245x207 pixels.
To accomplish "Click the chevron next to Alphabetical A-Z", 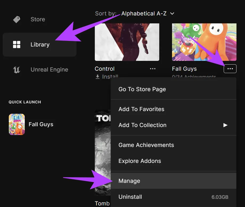I will (172, 14).
